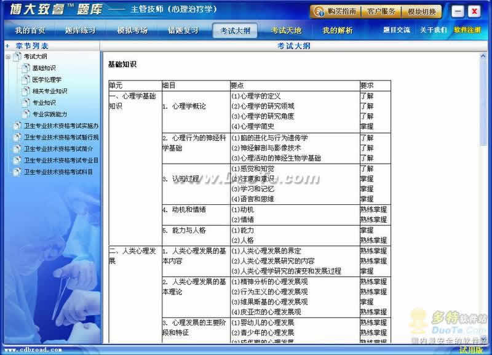This screenshot has height=355, width=492.
Task: Click the cell 4. 动机和情绪
Action: pyautogui.click(x=196, y=215)
